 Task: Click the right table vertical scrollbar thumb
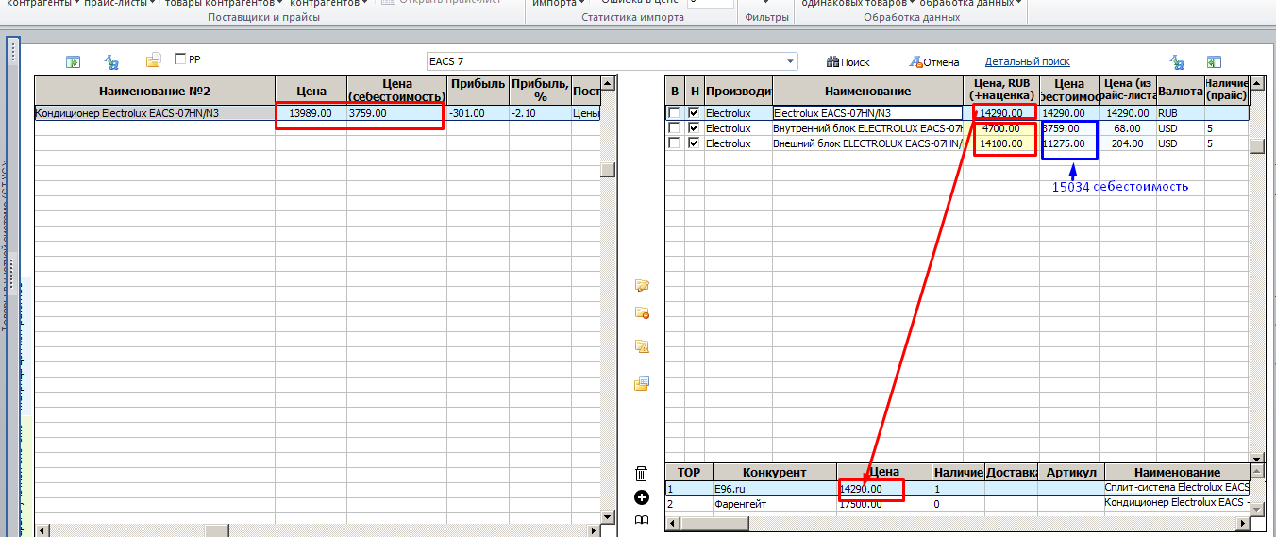[x=1256, y=145]
